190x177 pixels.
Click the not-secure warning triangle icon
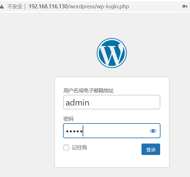[x=2, y=7]
